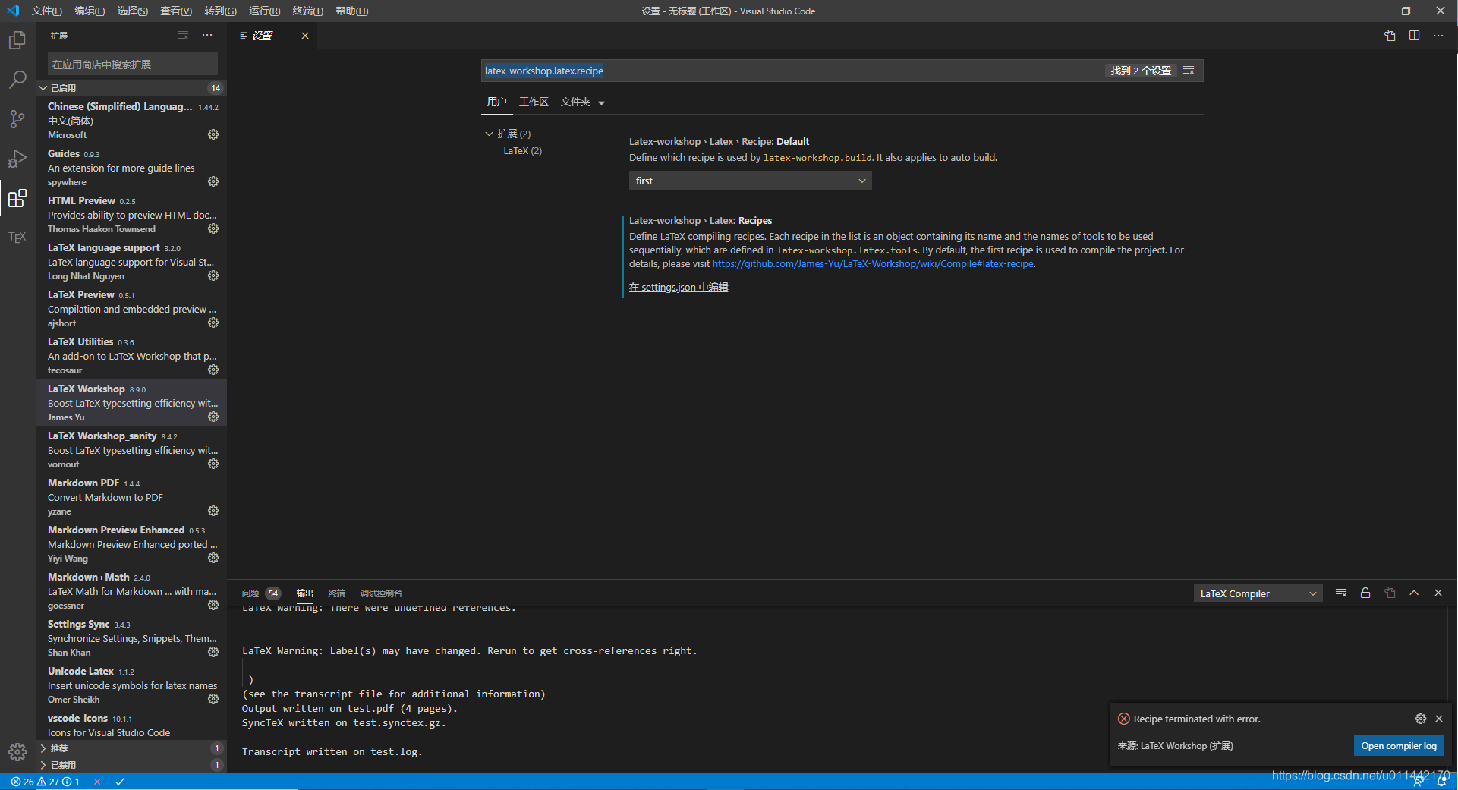Click gear icon for Chinese Language Pack extension

pos(213,134)
